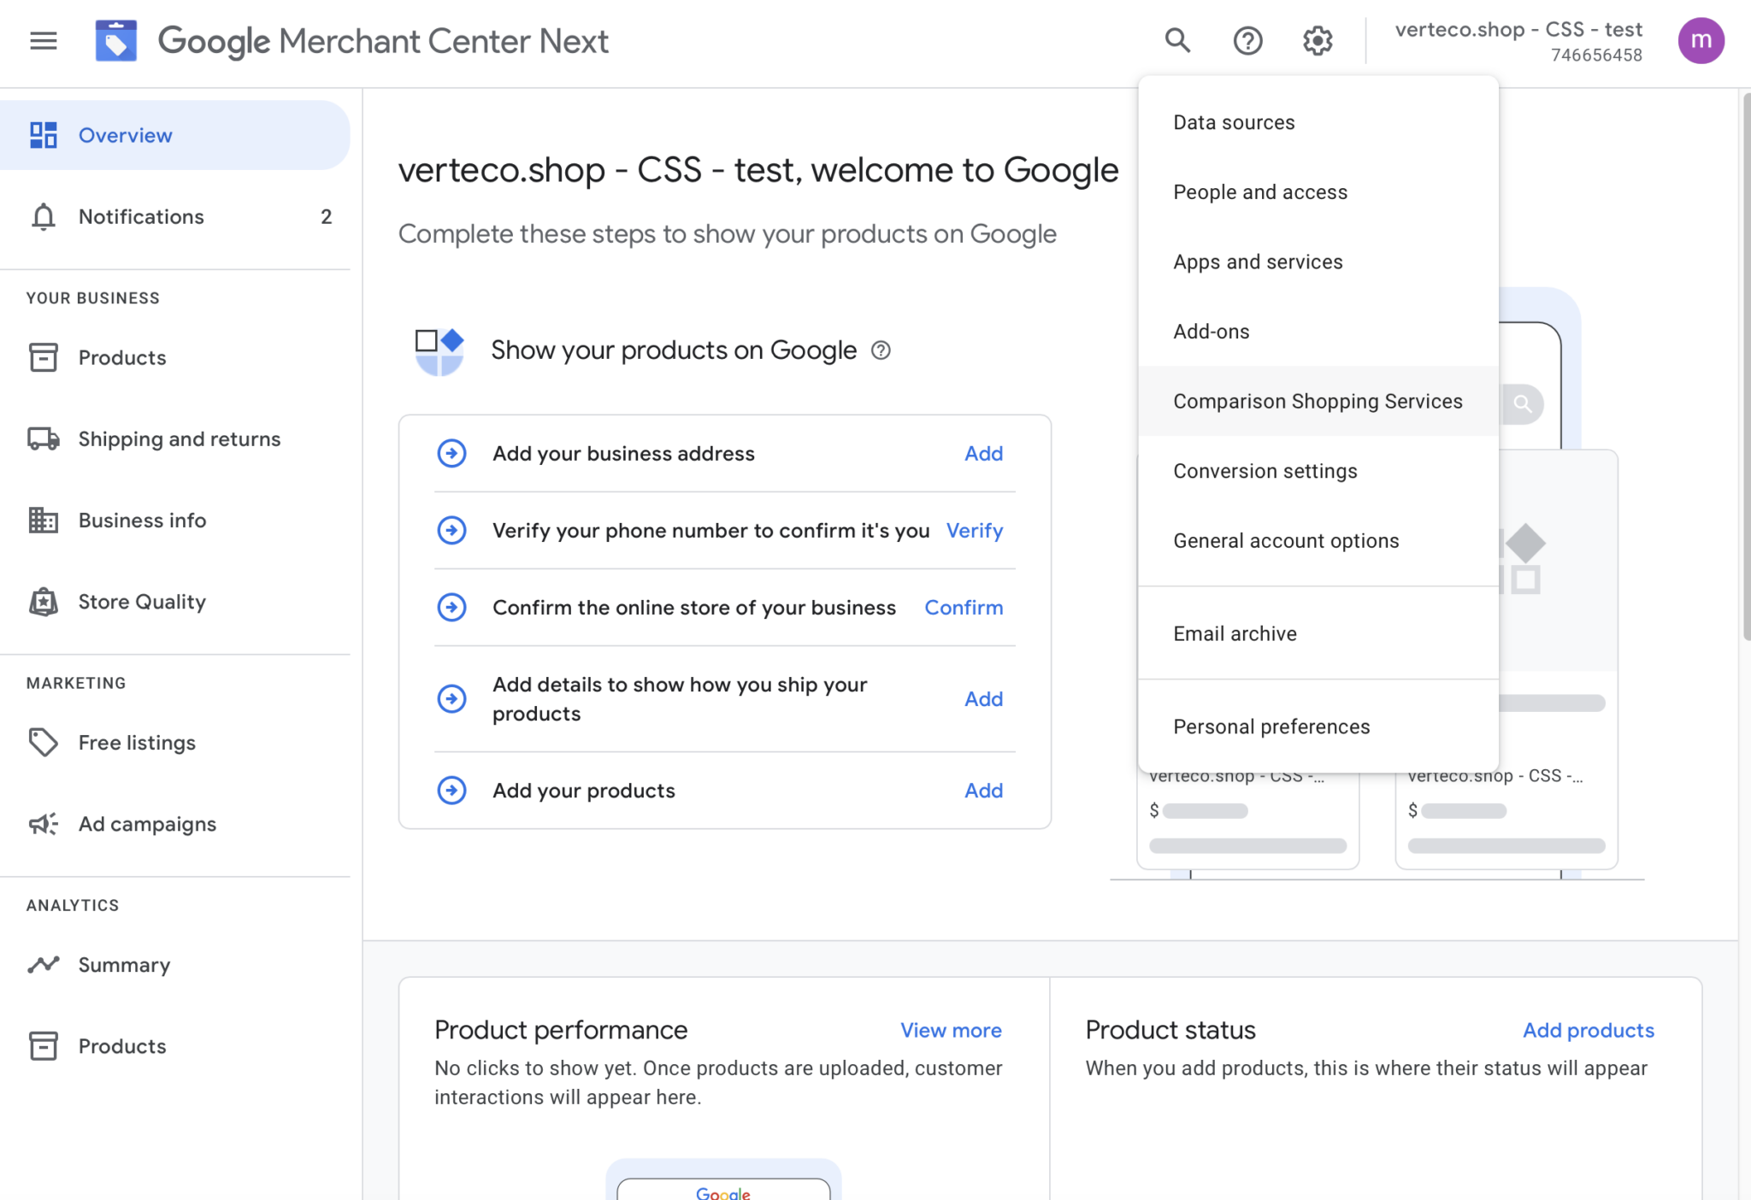1751x1200 pixels.
Task: Click the page vertical scrollbar
Action: click(x=1745, y=368)
